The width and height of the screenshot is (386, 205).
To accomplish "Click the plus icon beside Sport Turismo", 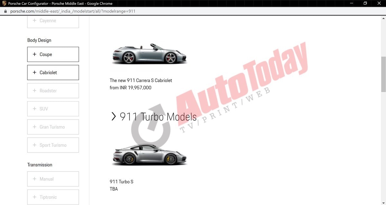I will tap(34, 145).
